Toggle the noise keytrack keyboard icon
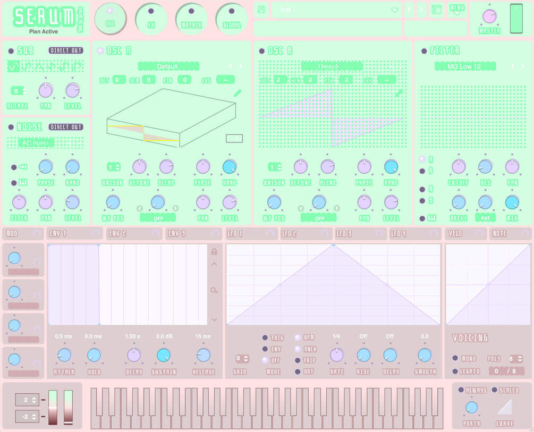This screenshot has width=534, height=432. 23,183
